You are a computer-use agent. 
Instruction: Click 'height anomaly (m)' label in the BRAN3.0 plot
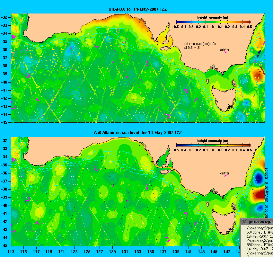(x=213, y=17)
